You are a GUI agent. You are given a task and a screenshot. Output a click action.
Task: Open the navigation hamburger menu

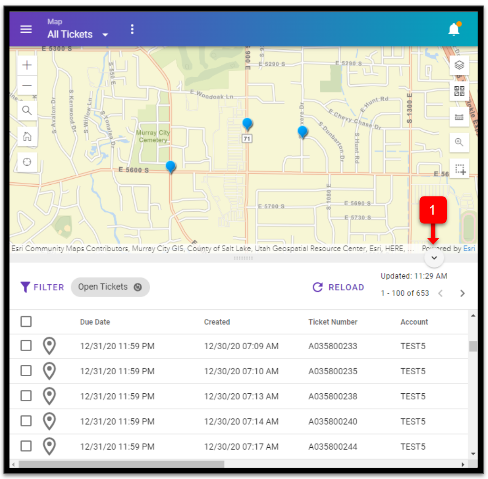coord(26,29)
